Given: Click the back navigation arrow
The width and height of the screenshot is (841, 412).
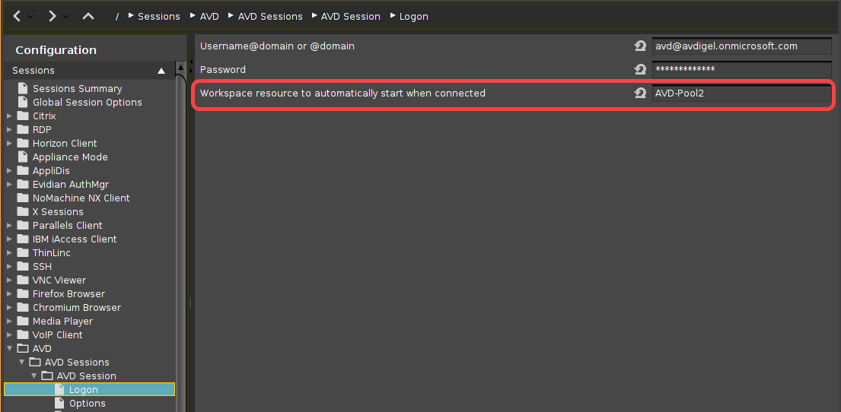Looking at the screenshot, I should point(17,16).
